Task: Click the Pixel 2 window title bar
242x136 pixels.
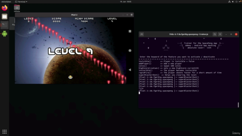Action: tap(74, 15)
